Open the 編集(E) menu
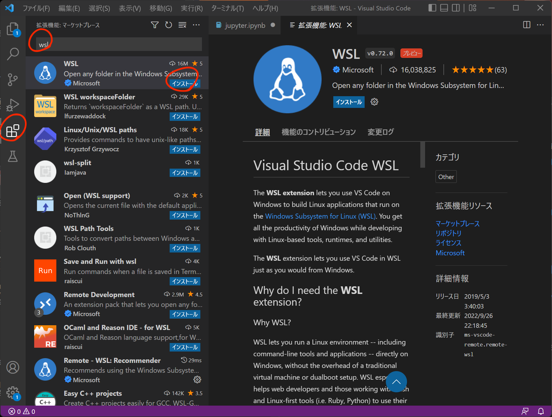 click(69, 8)
